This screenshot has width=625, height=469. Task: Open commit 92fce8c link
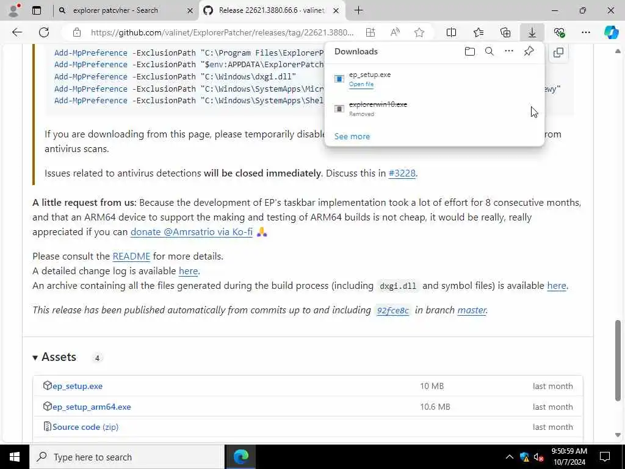tap(393, 310)
